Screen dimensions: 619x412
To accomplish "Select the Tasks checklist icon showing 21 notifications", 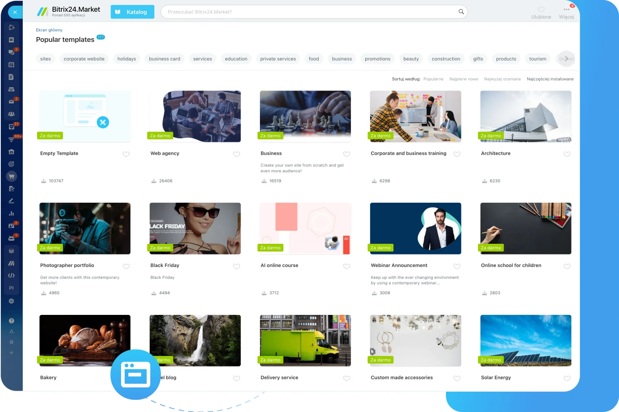I will coord(11,126).
